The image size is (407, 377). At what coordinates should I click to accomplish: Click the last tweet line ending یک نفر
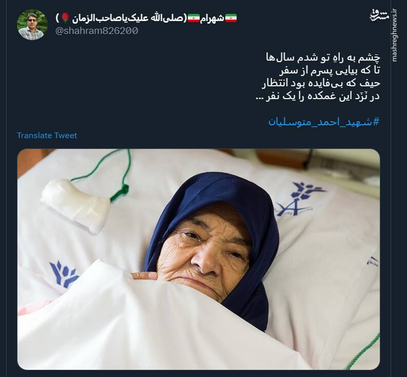pyautogui.click(x=318, y=97)
